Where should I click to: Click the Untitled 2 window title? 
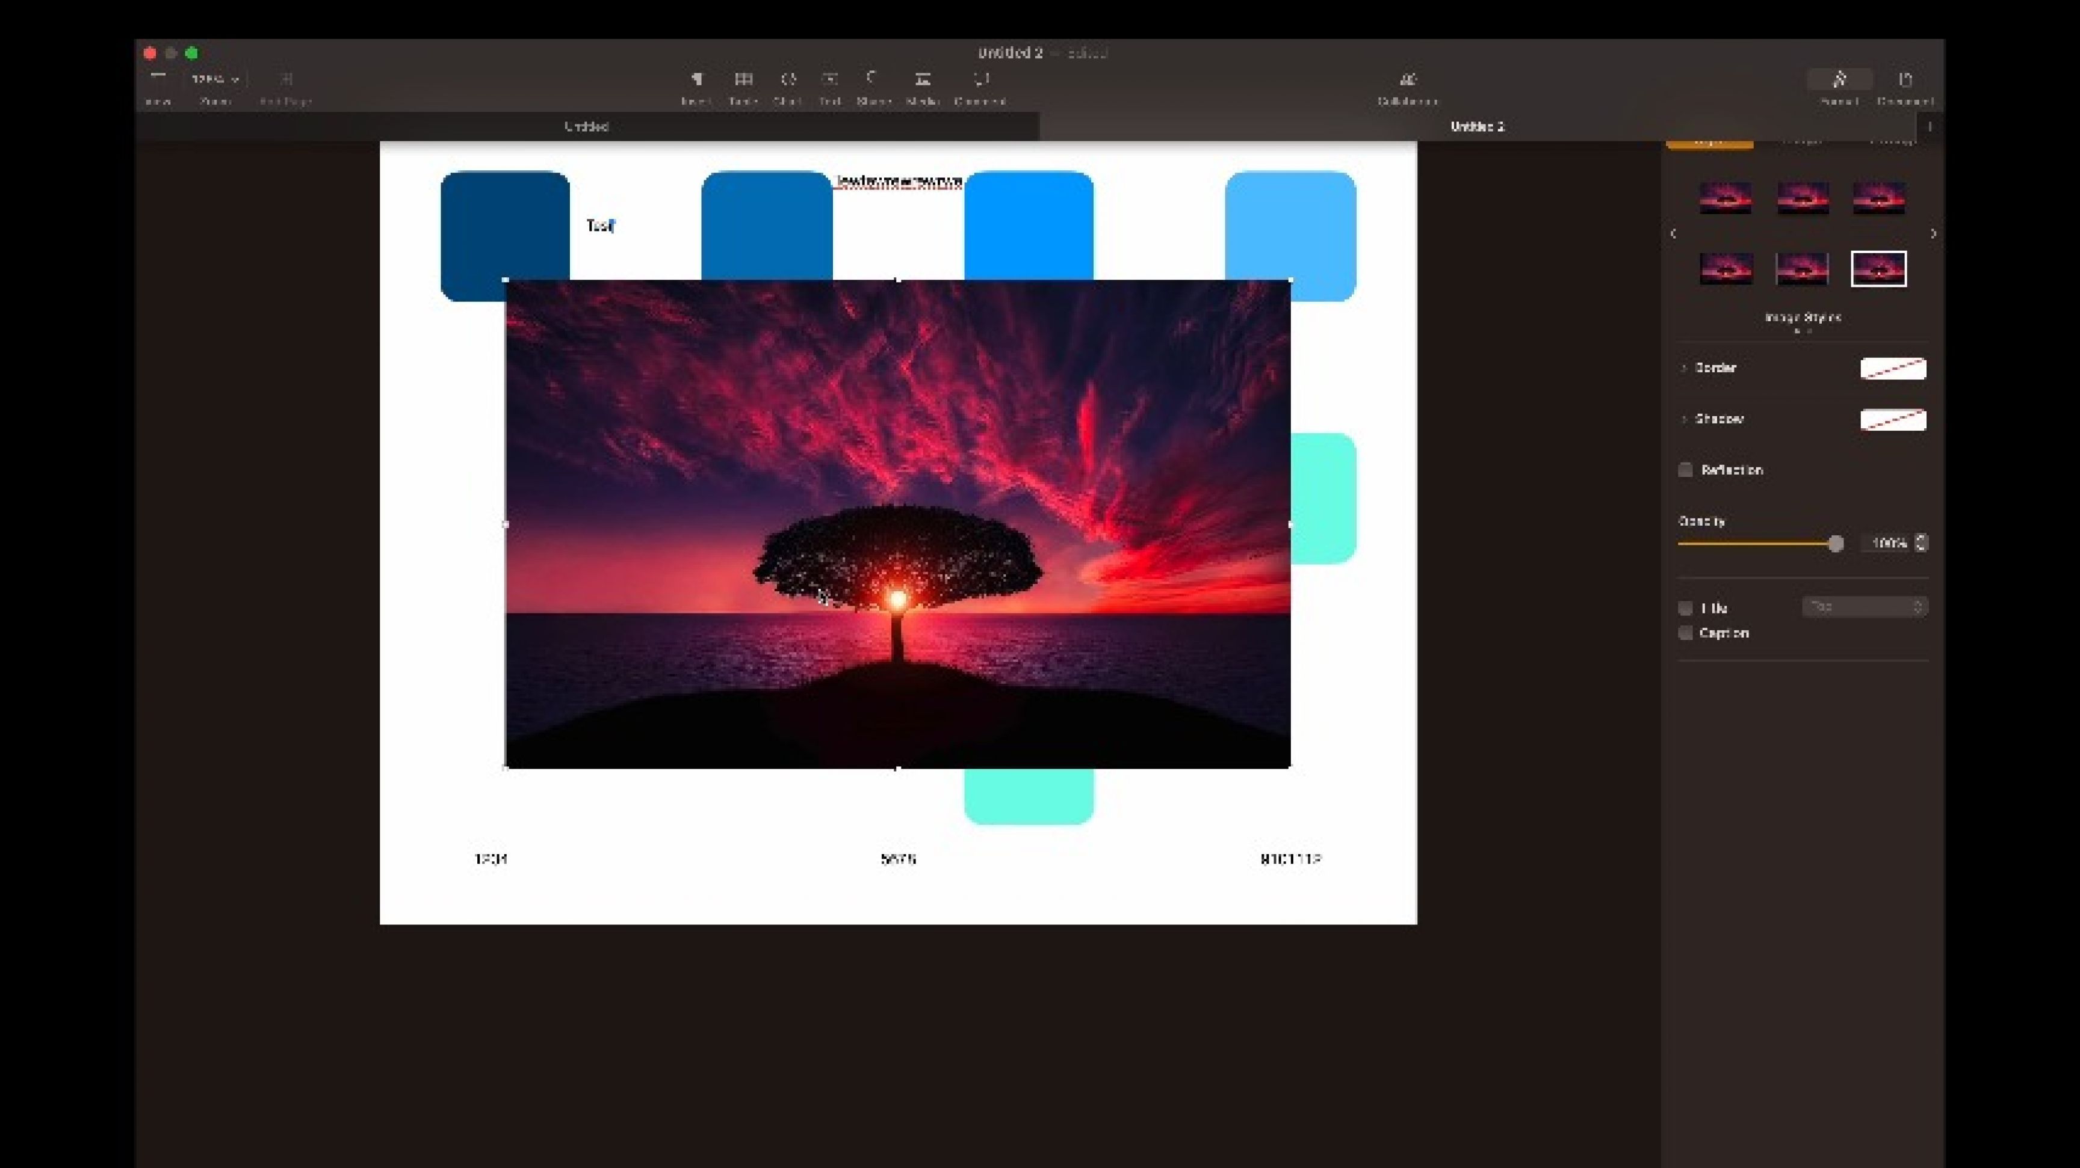(1010, 54)
